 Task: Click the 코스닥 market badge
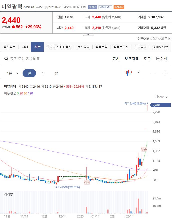tap(39, 7)
